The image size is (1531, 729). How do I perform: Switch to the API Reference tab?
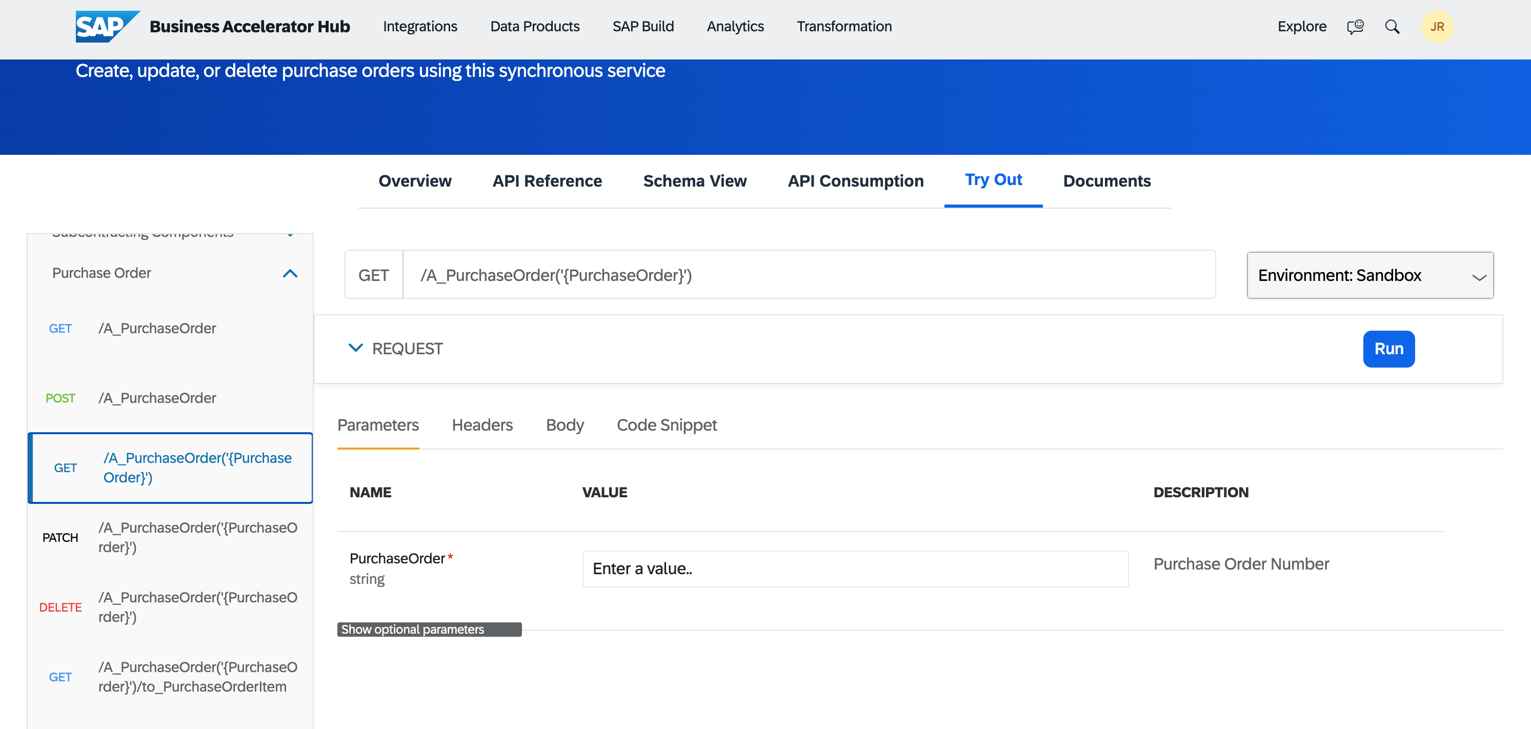pos(547,180)
